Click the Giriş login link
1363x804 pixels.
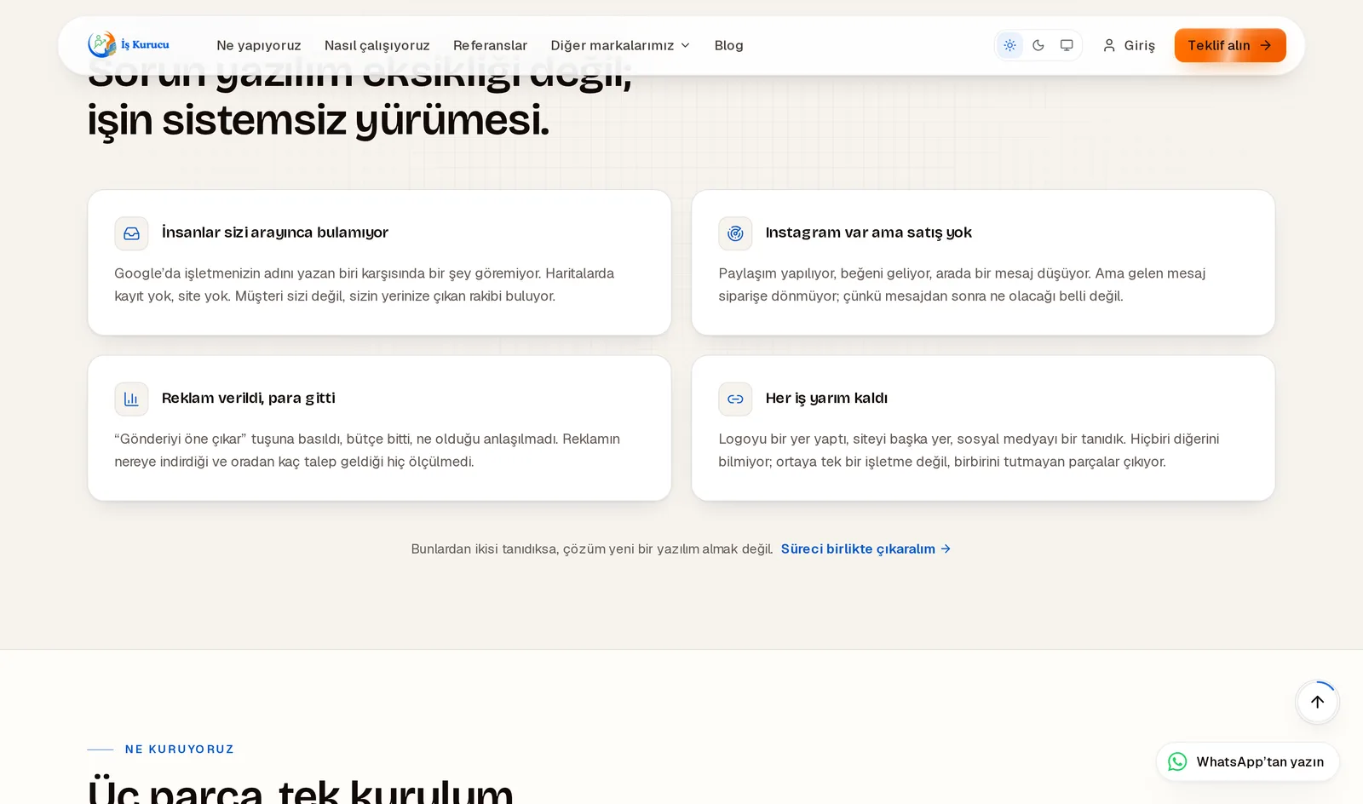(x=1129, y=45)
